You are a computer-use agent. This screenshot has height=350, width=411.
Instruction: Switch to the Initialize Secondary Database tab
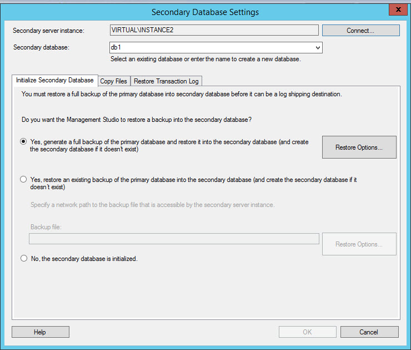(x=55, y=80)
